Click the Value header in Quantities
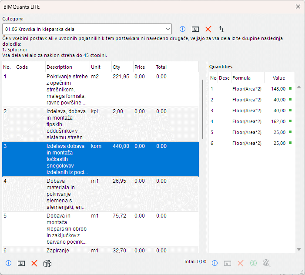The height and width of the screenshot is (275, 305). (x=275, y=78)
